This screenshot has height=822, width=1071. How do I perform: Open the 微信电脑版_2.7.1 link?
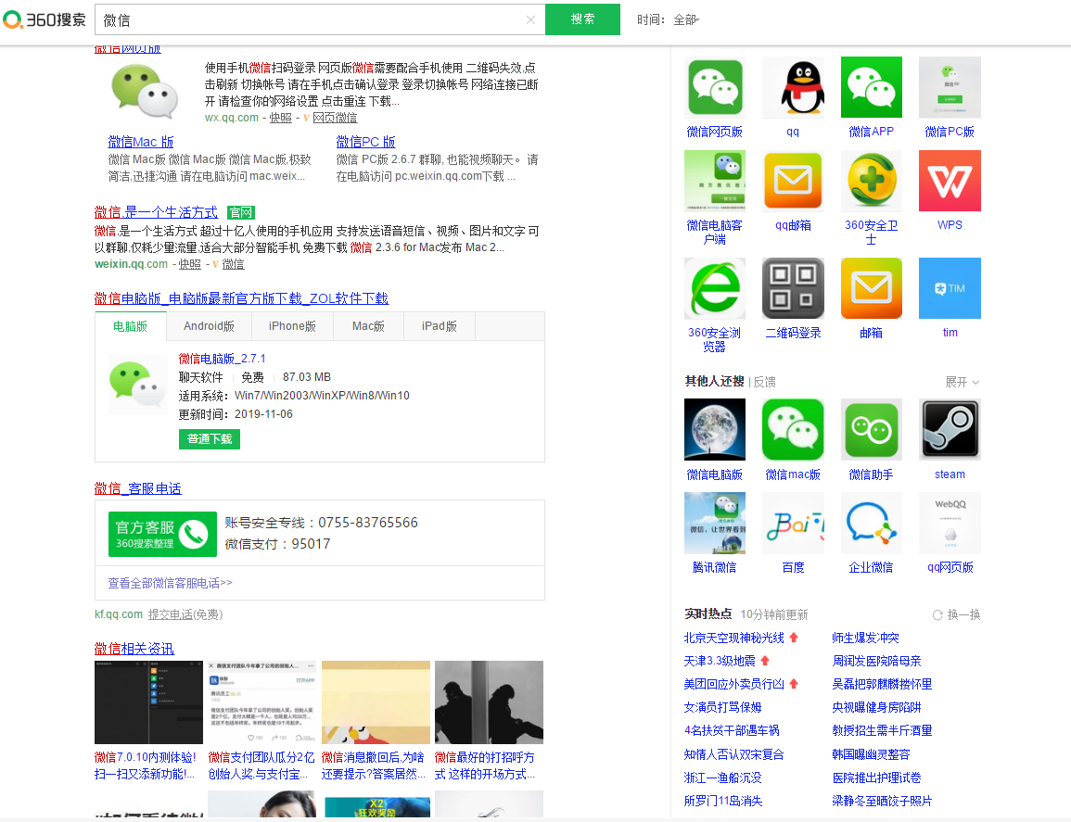(222, 359)
